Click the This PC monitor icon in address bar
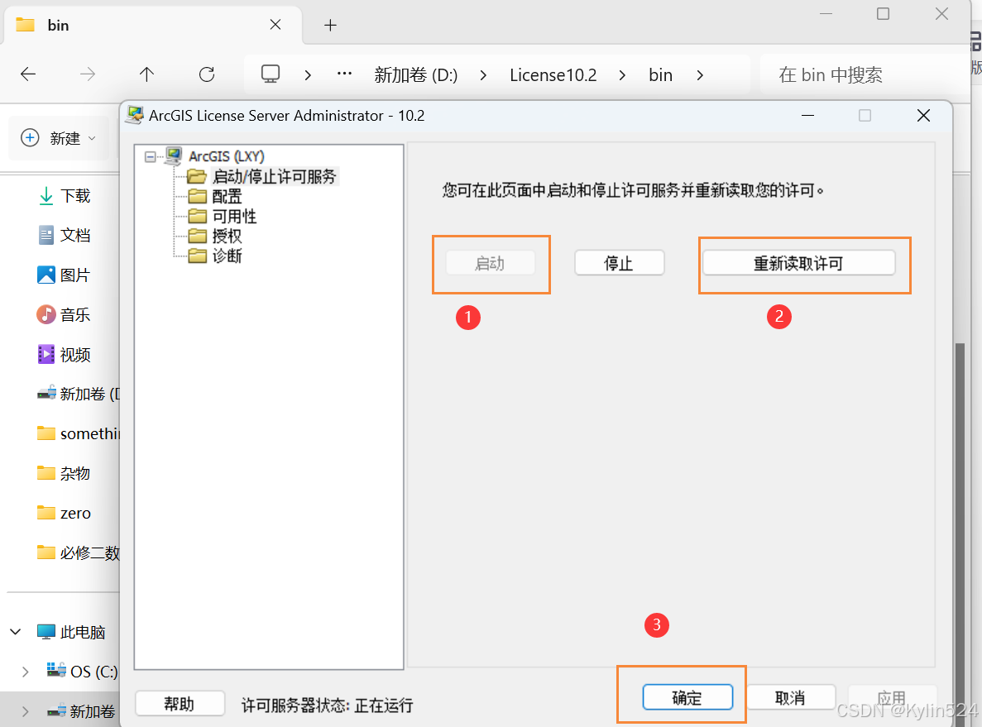This screenshot has width=982, height=727. point(271,74)
